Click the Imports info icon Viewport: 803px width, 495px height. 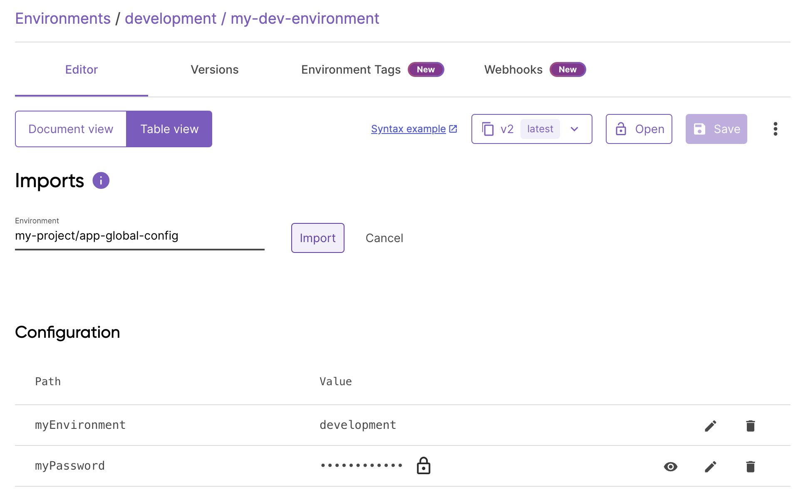(101, 181)
